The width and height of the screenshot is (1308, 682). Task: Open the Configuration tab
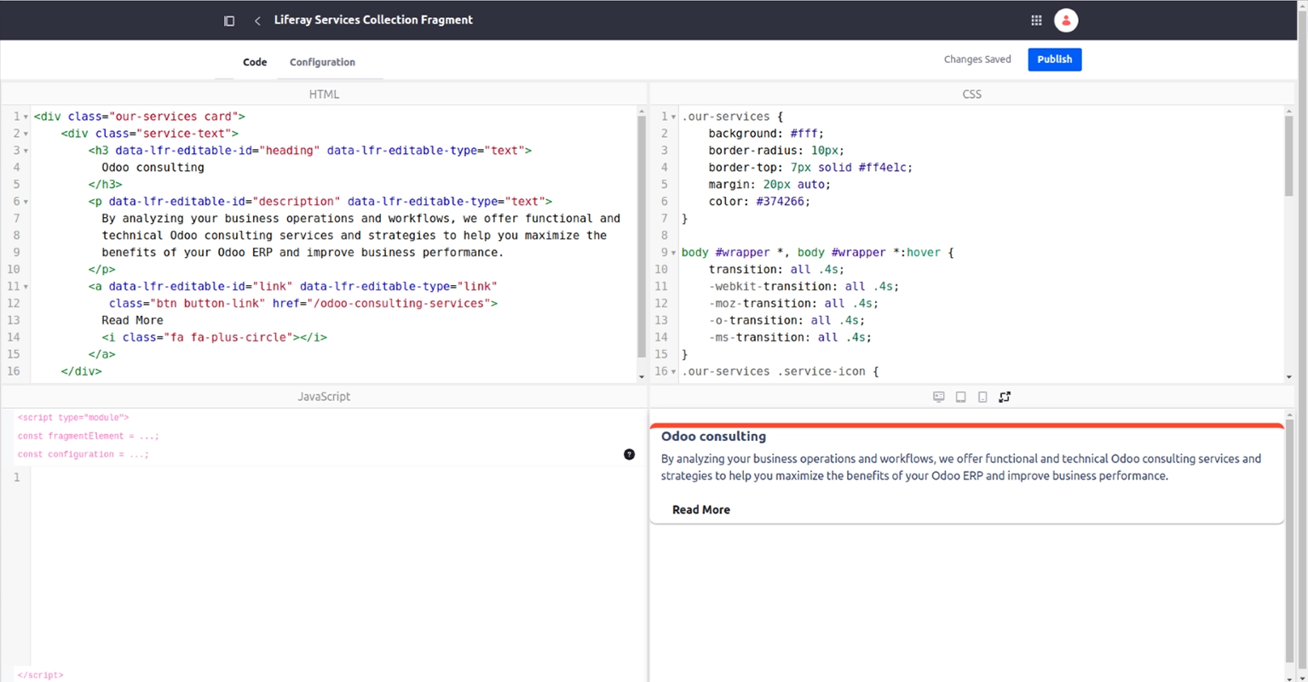tap(322, 62)
